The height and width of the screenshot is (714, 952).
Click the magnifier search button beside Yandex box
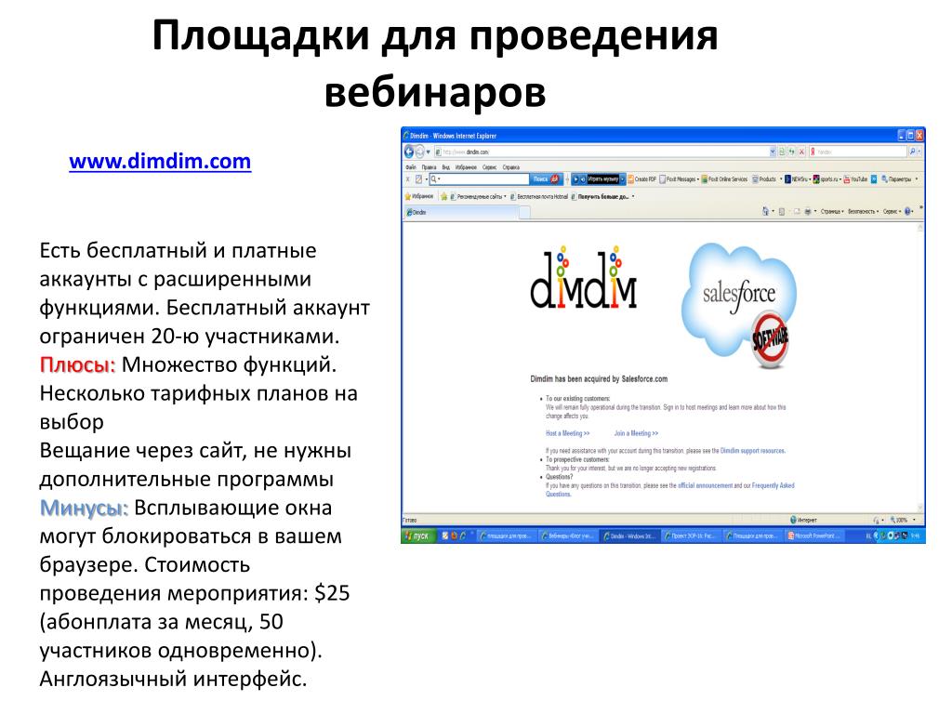pos(912,152)
